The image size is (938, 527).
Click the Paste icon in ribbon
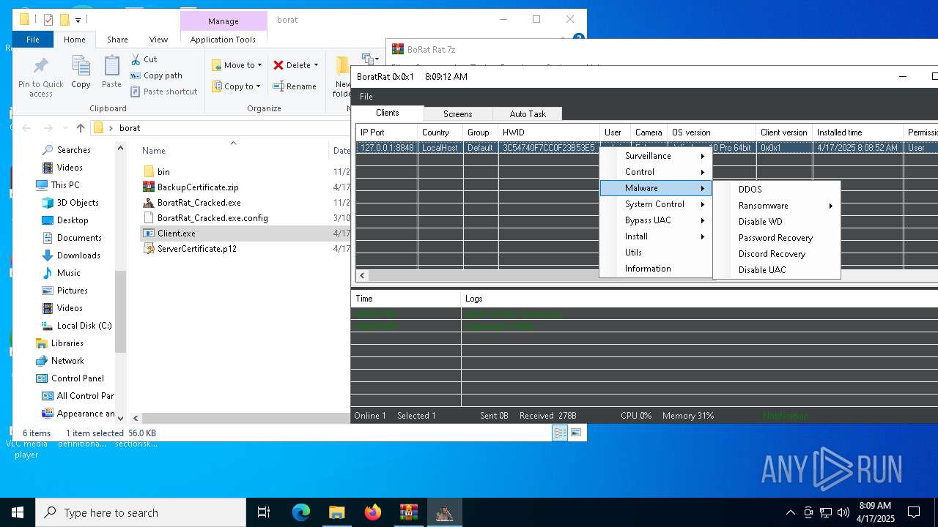pyautogui.click(x=111, y=66)
